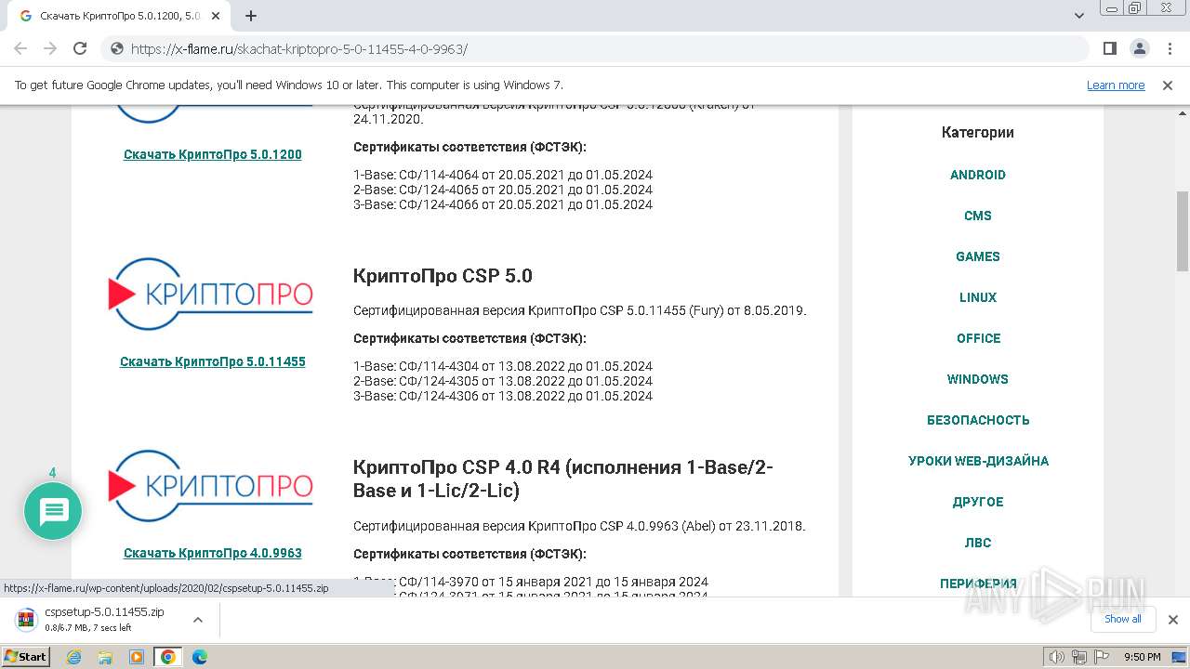1190x669 pixels.
Task: Toggle the Chrome side panel
Action: coord(1109,48)
